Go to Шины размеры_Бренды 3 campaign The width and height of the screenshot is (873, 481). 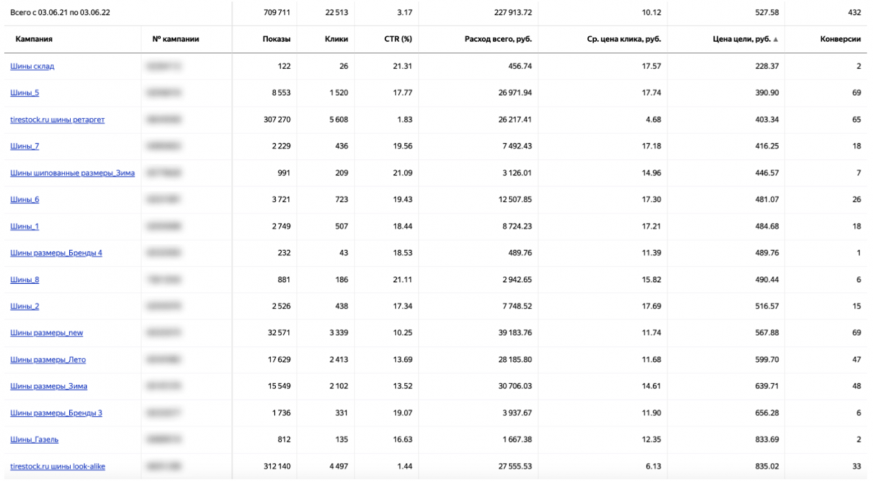56,413
